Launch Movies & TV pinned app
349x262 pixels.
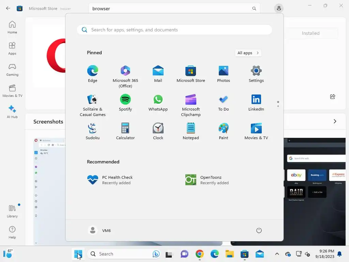coord(256,131)
